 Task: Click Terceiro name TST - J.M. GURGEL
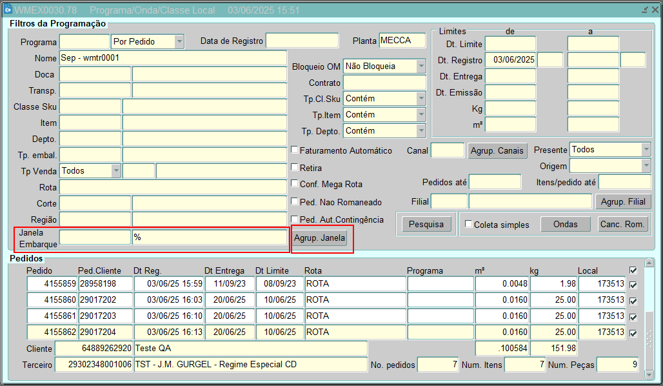click(251, 365)
